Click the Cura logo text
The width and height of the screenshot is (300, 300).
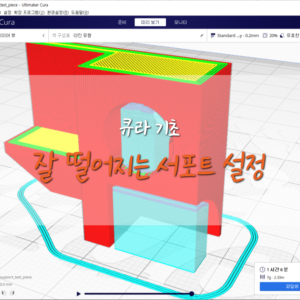click(7, 22)
